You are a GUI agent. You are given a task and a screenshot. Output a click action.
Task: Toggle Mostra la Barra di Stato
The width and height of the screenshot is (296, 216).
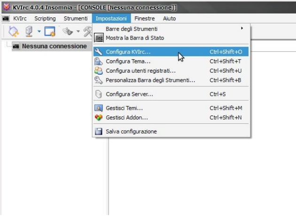171,38
